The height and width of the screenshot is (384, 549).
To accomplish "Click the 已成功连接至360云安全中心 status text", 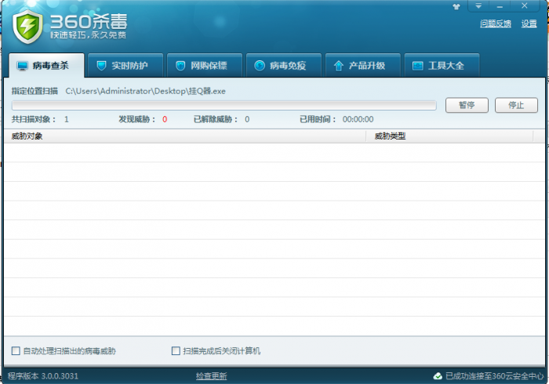I will (x=494, y=376).
